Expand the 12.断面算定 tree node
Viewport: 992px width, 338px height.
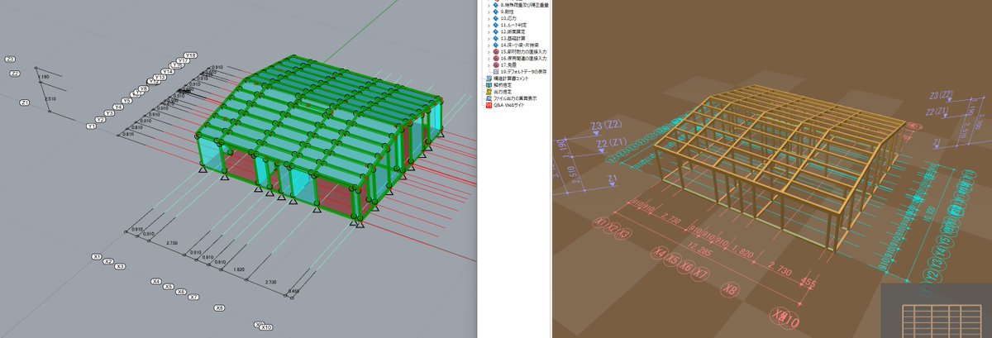pyautogui.click(x=489, y=31)
